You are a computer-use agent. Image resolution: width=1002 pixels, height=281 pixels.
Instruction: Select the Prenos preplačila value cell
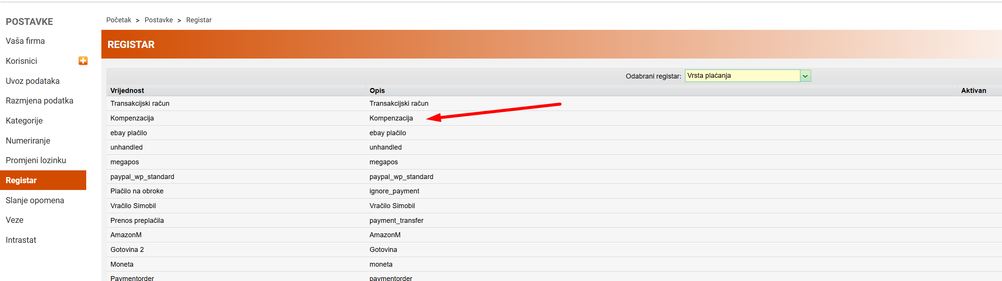[x=137, y=221]
